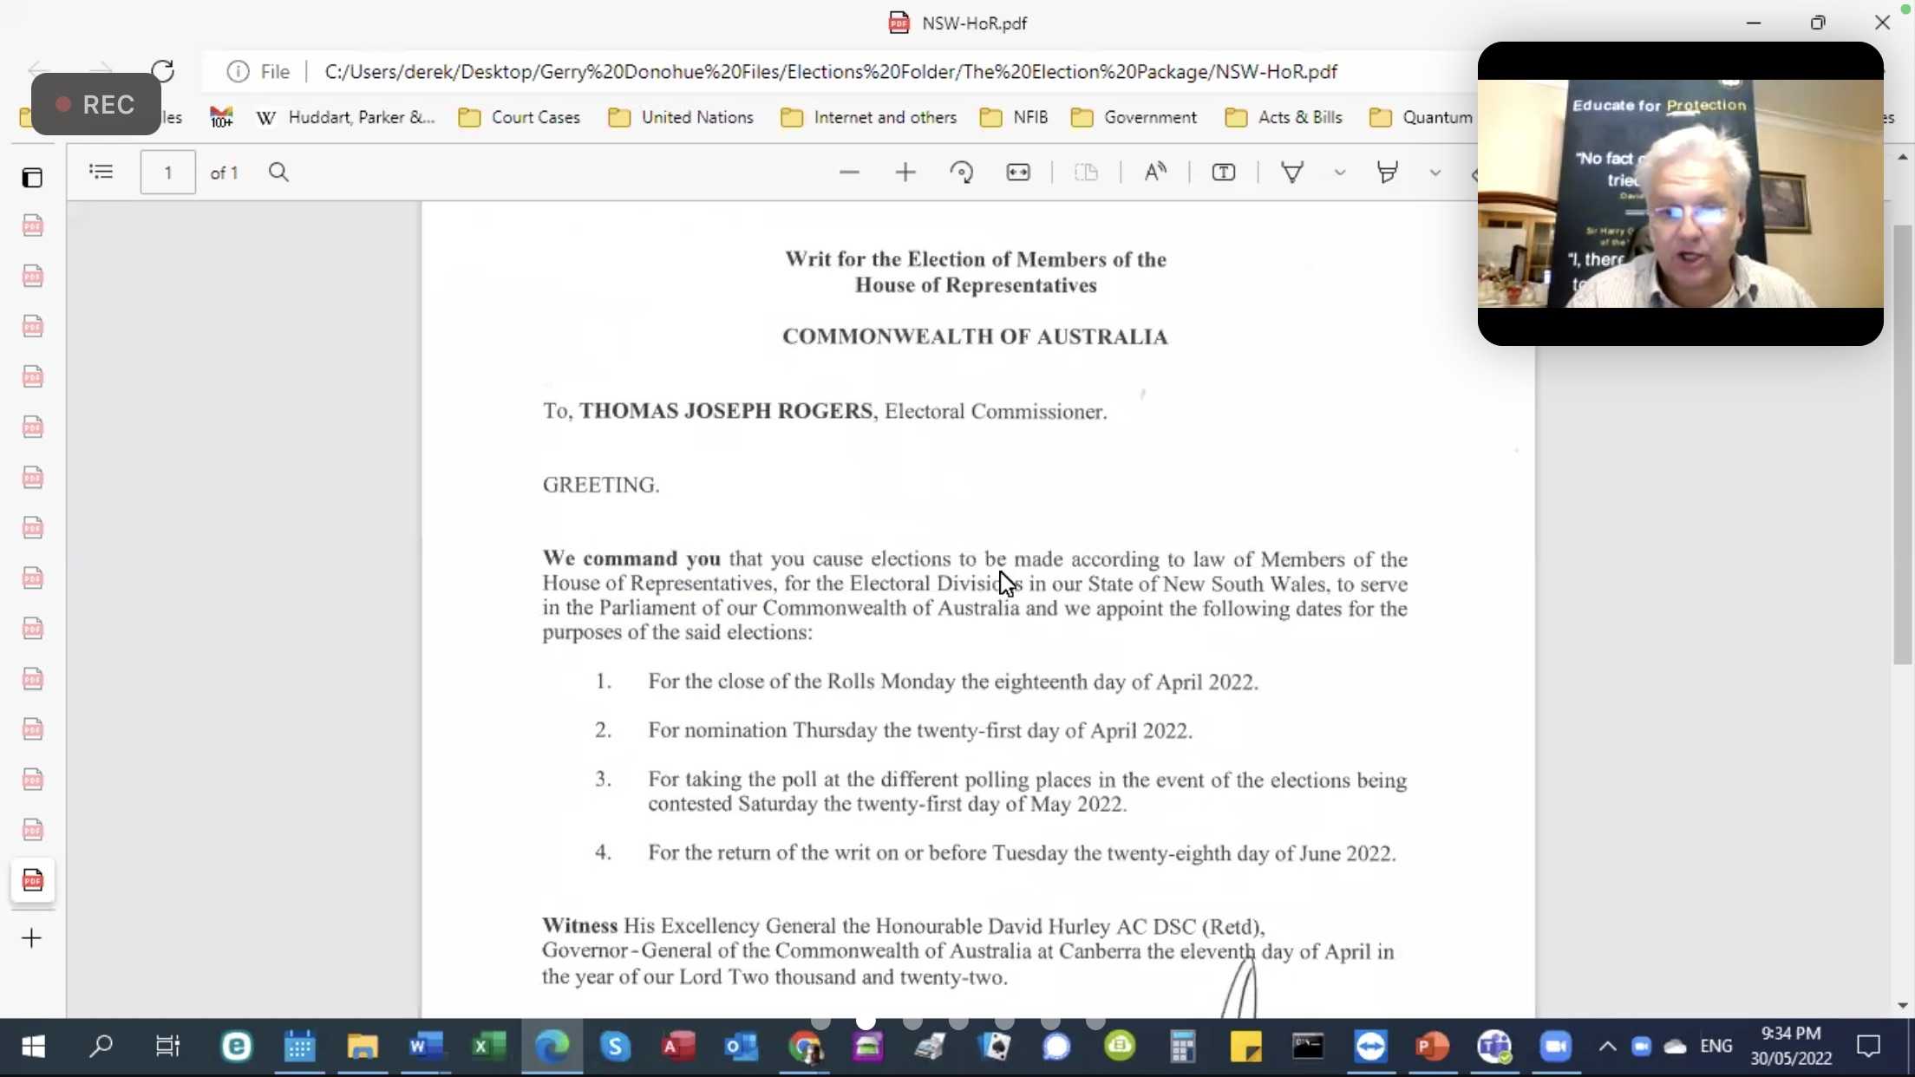Screen dimensions: 1915x1077
Task: Select the active NSW-HoR PDF vertical tab
Action: [x=32, y=880]
